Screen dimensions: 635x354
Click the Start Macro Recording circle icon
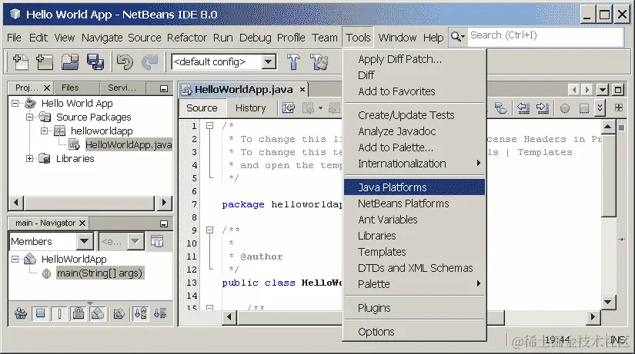564,108
